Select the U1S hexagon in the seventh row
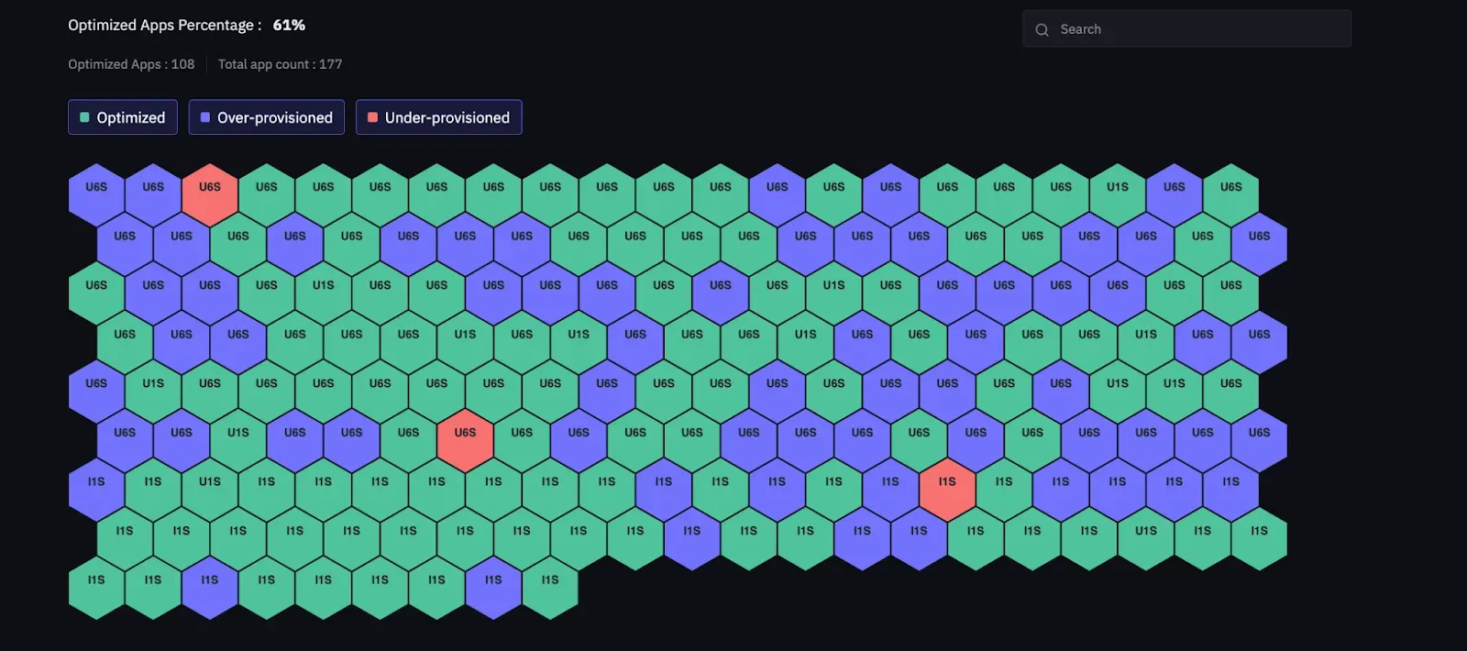The image size is (1467, 651). [x=210, y=490]
